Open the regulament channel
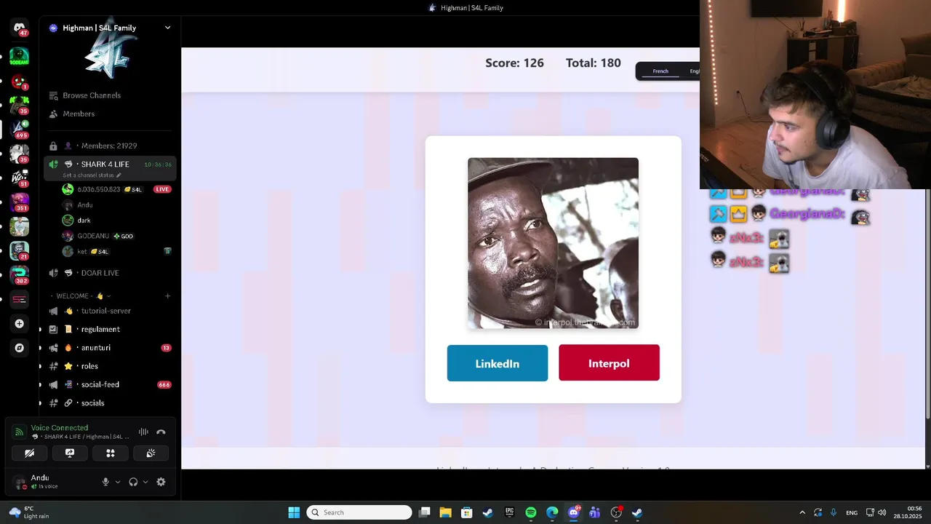 click(109, 329)
